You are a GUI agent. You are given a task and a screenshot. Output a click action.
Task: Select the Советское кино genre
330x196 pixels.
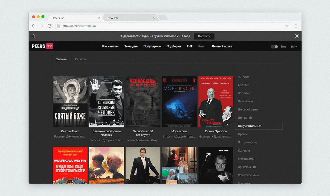tap(248, 175)
